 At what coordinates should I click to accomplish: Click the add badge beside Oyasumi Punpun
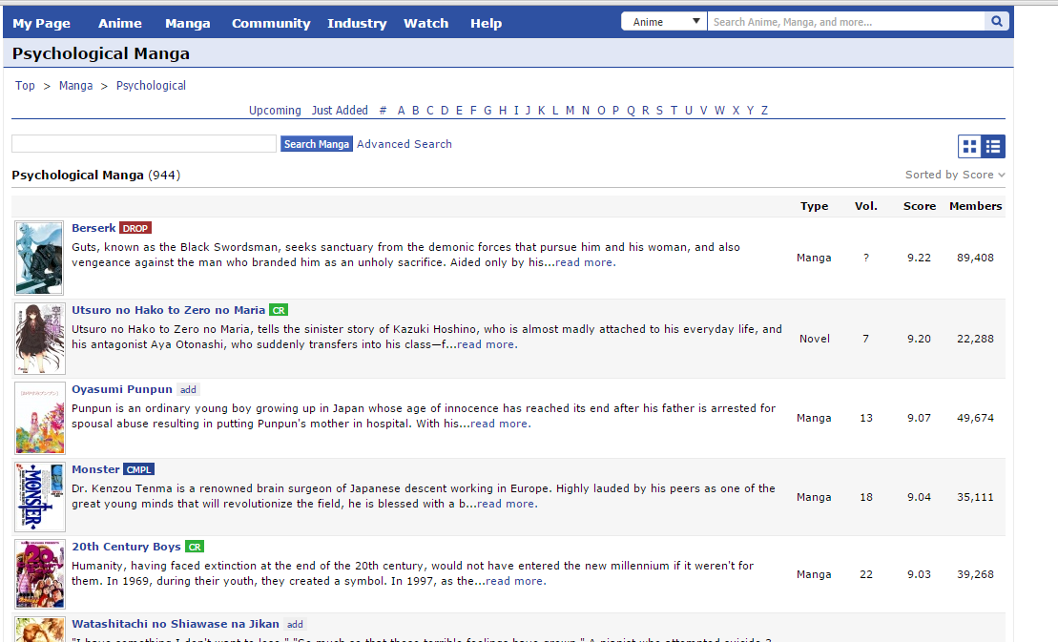(x=188, y=389)
